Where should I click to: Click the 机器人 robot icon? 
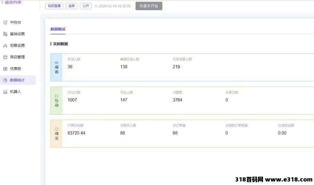[5, 92]
